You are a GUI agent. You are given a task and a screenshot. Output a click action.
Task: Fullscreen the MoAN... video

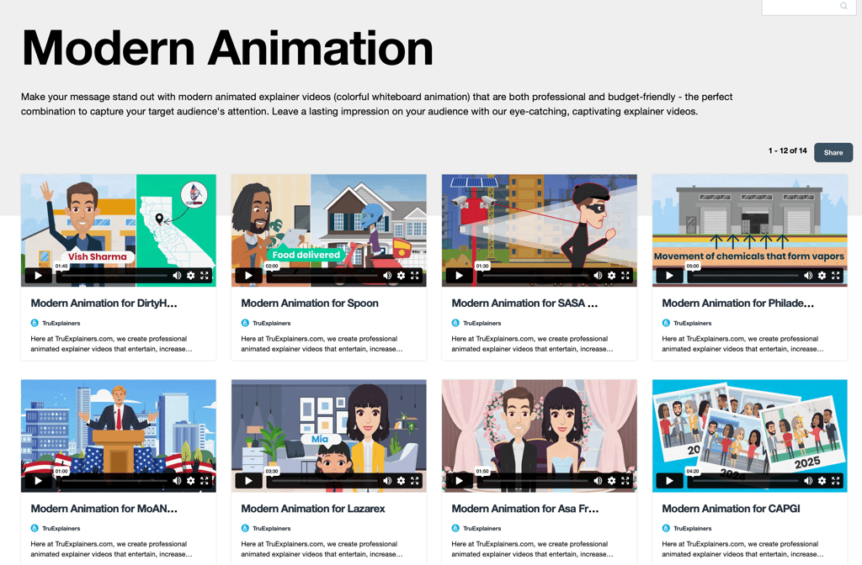tap(205, 481)
